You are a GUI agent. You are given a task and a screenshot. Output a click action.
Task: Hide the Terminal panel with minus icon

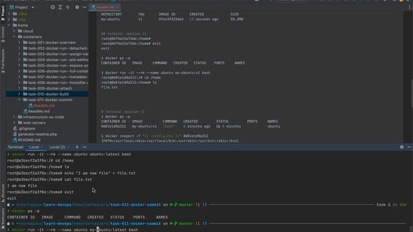[x=409, y=147]
